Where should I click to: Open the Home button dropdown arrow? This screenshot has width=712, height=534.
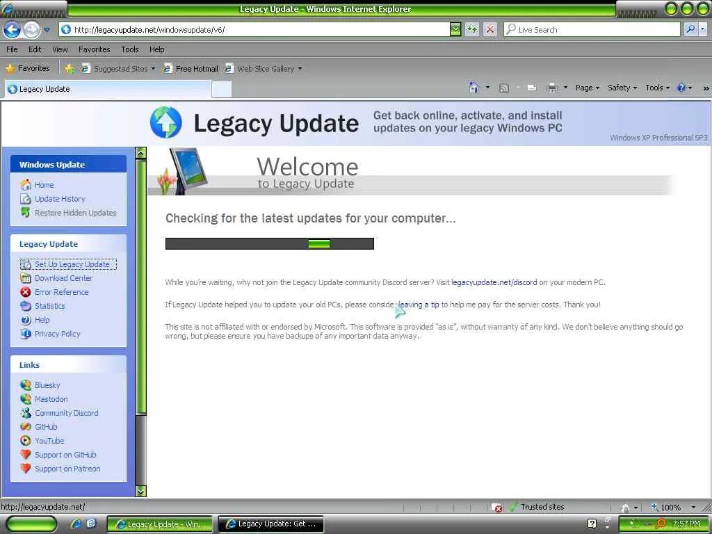[487, 87]
